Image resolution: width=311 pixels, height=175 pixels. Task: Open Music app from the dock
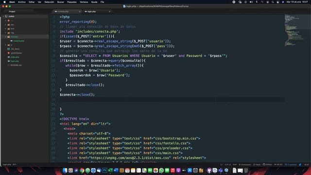173,170
